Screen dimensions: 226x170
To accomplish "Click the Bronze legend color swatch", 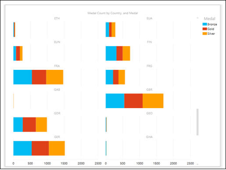I will [204, 24].
